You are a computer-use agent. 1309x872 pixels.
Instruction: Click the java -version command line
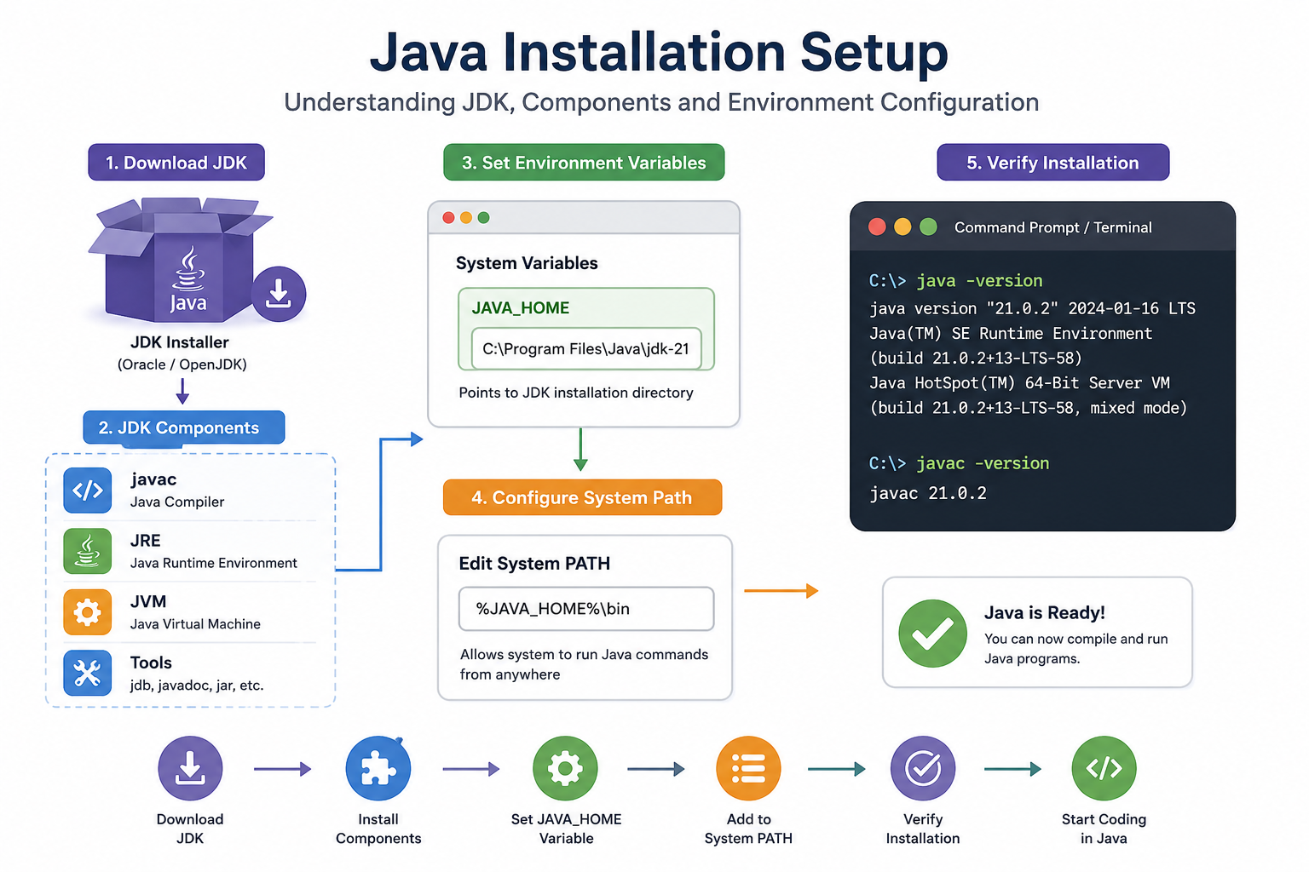tap(955, 280)
